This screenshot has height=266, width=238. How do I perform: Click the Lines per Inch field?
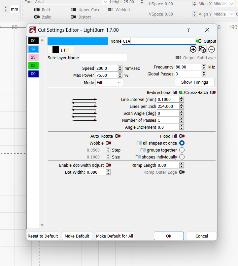168,106
